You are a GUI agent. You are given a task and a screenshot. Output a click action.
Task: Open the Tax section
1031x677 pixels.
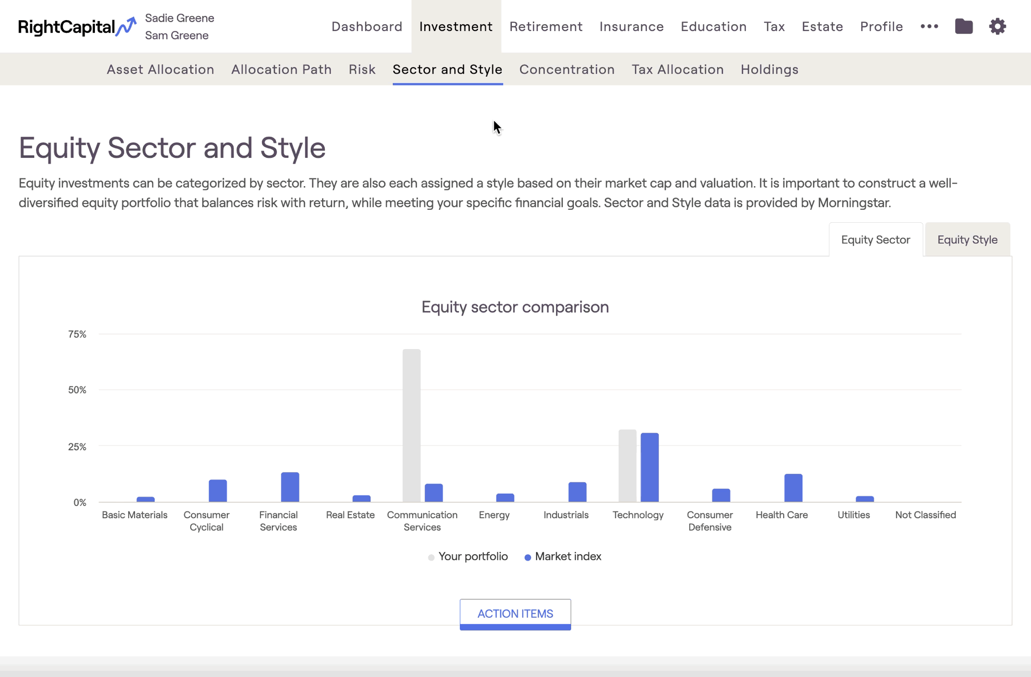pos(774,26)
